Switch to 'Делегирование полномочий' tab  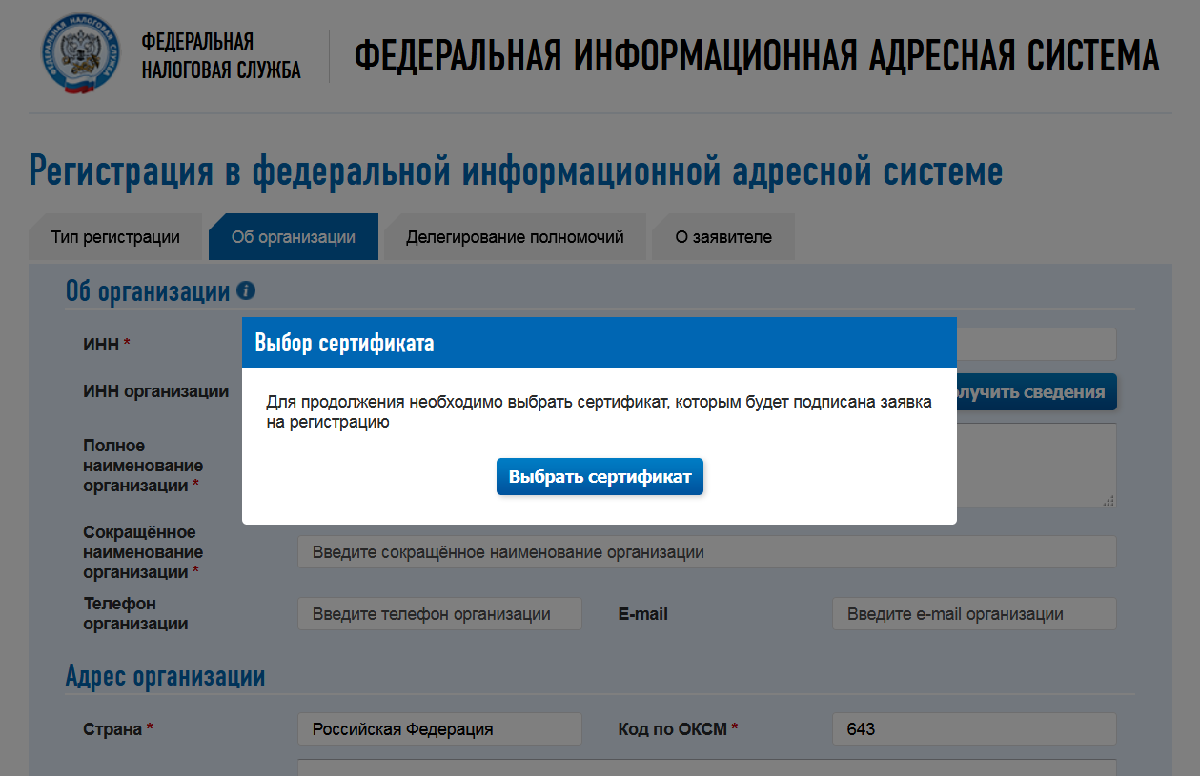point(515,237)
